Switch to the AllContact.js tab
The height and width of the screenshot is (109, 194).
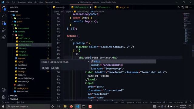pos(104,7)
